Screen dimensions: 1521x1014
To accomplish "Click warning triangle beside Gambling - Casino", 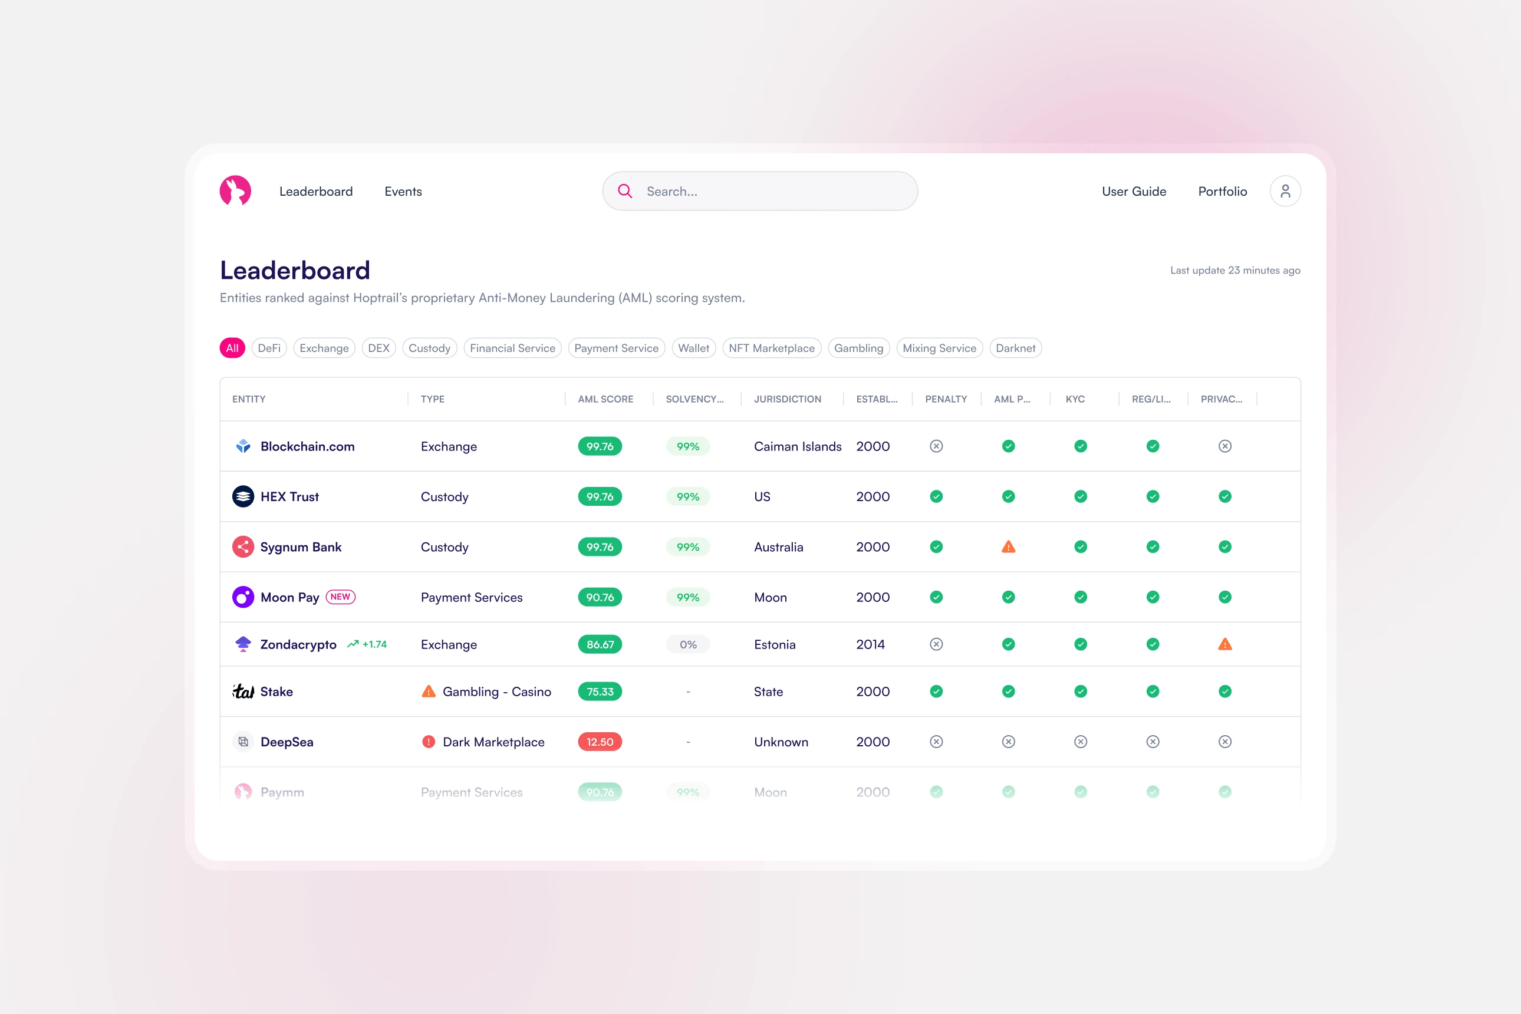I will [x=428, y=692].
